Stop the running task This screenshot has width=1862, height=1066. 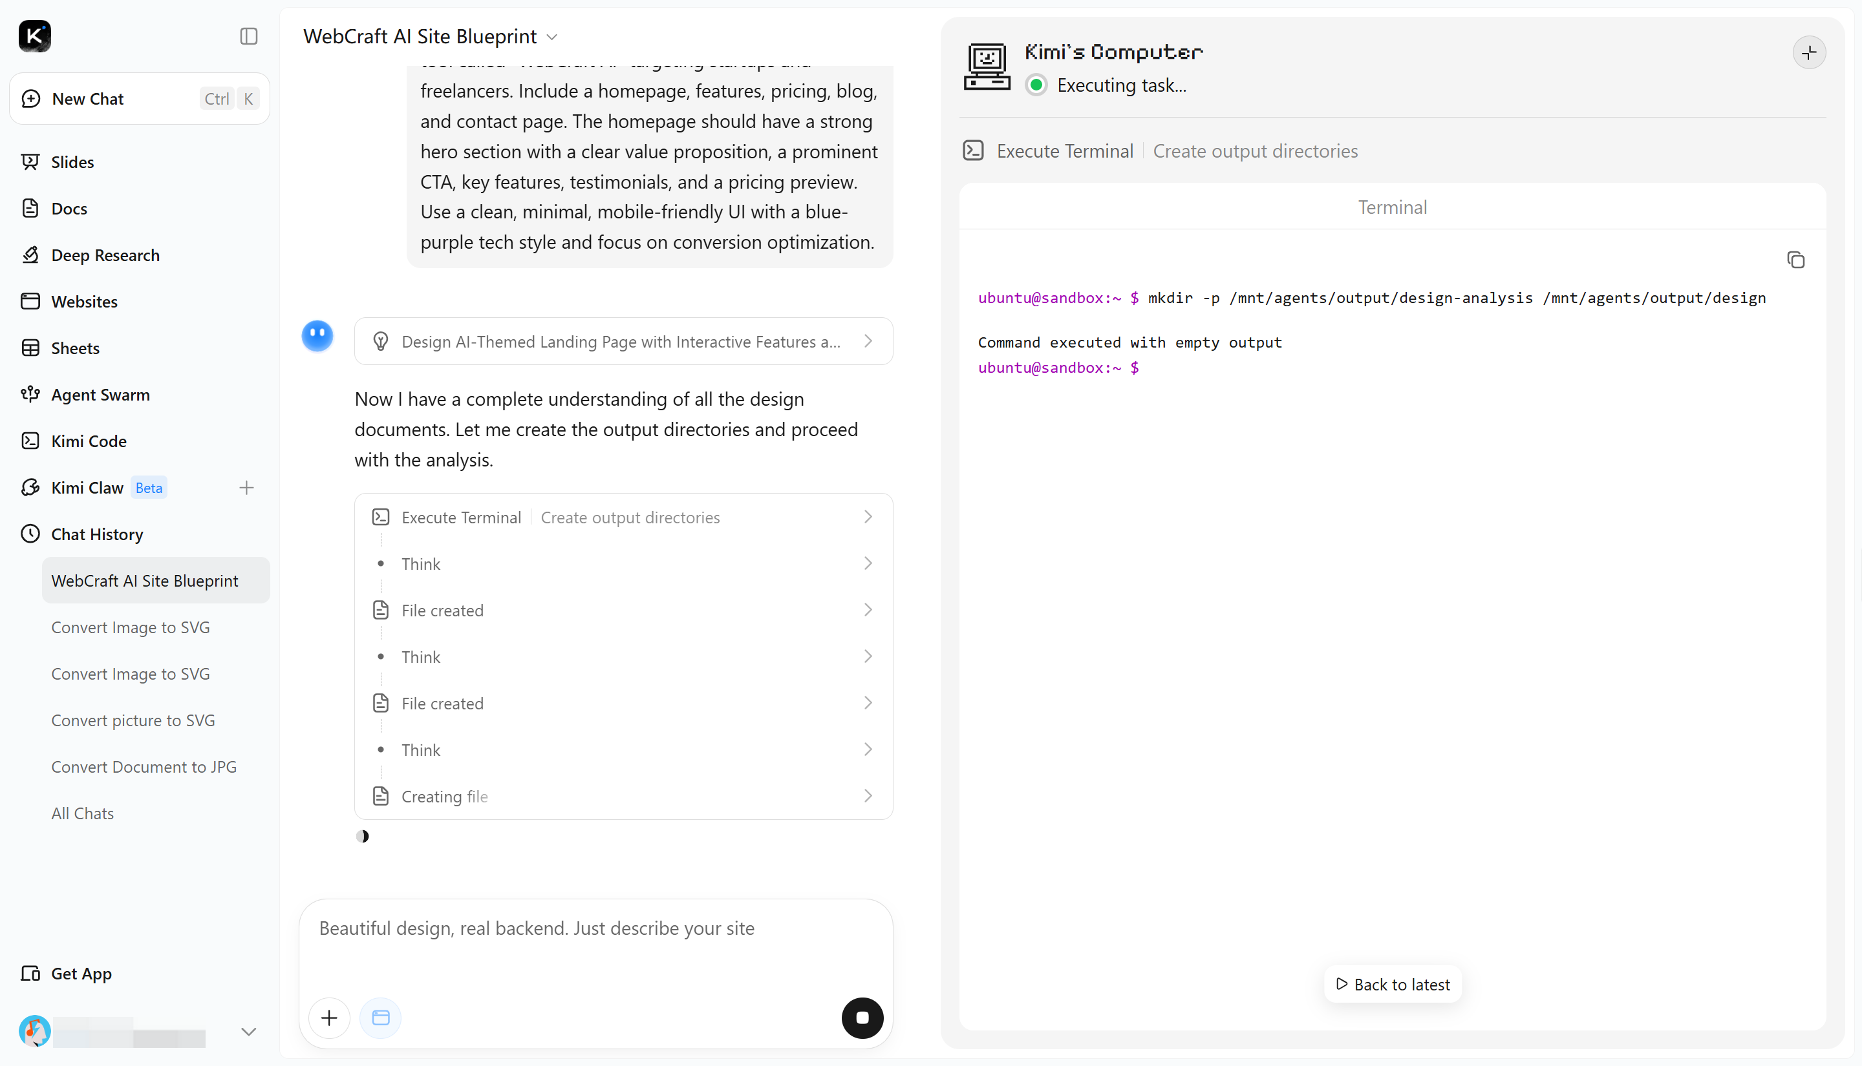pyautogui.click(x=862, y=1018)
